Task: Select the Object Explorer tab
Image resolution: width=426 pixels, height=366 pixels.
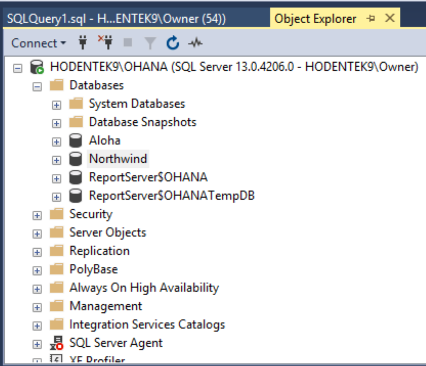Action: click(x=315, y=18)
